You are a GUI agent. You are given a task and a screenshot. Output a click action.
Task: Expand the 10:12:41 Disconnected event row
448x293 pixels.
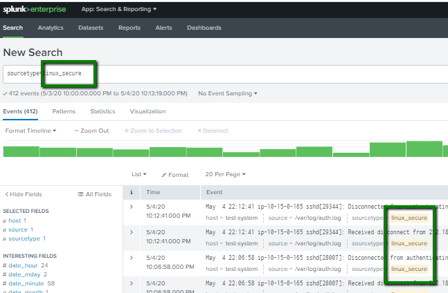[x=132, y=207]
